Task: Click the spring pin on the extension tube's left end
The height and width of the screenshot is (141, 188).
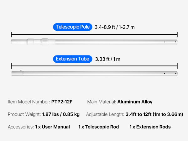Action: click(x=21, y=71)
